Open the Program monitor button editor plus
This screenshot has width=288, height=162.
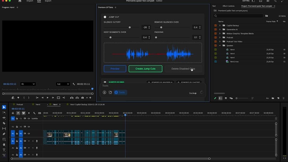tap(90, 98)
